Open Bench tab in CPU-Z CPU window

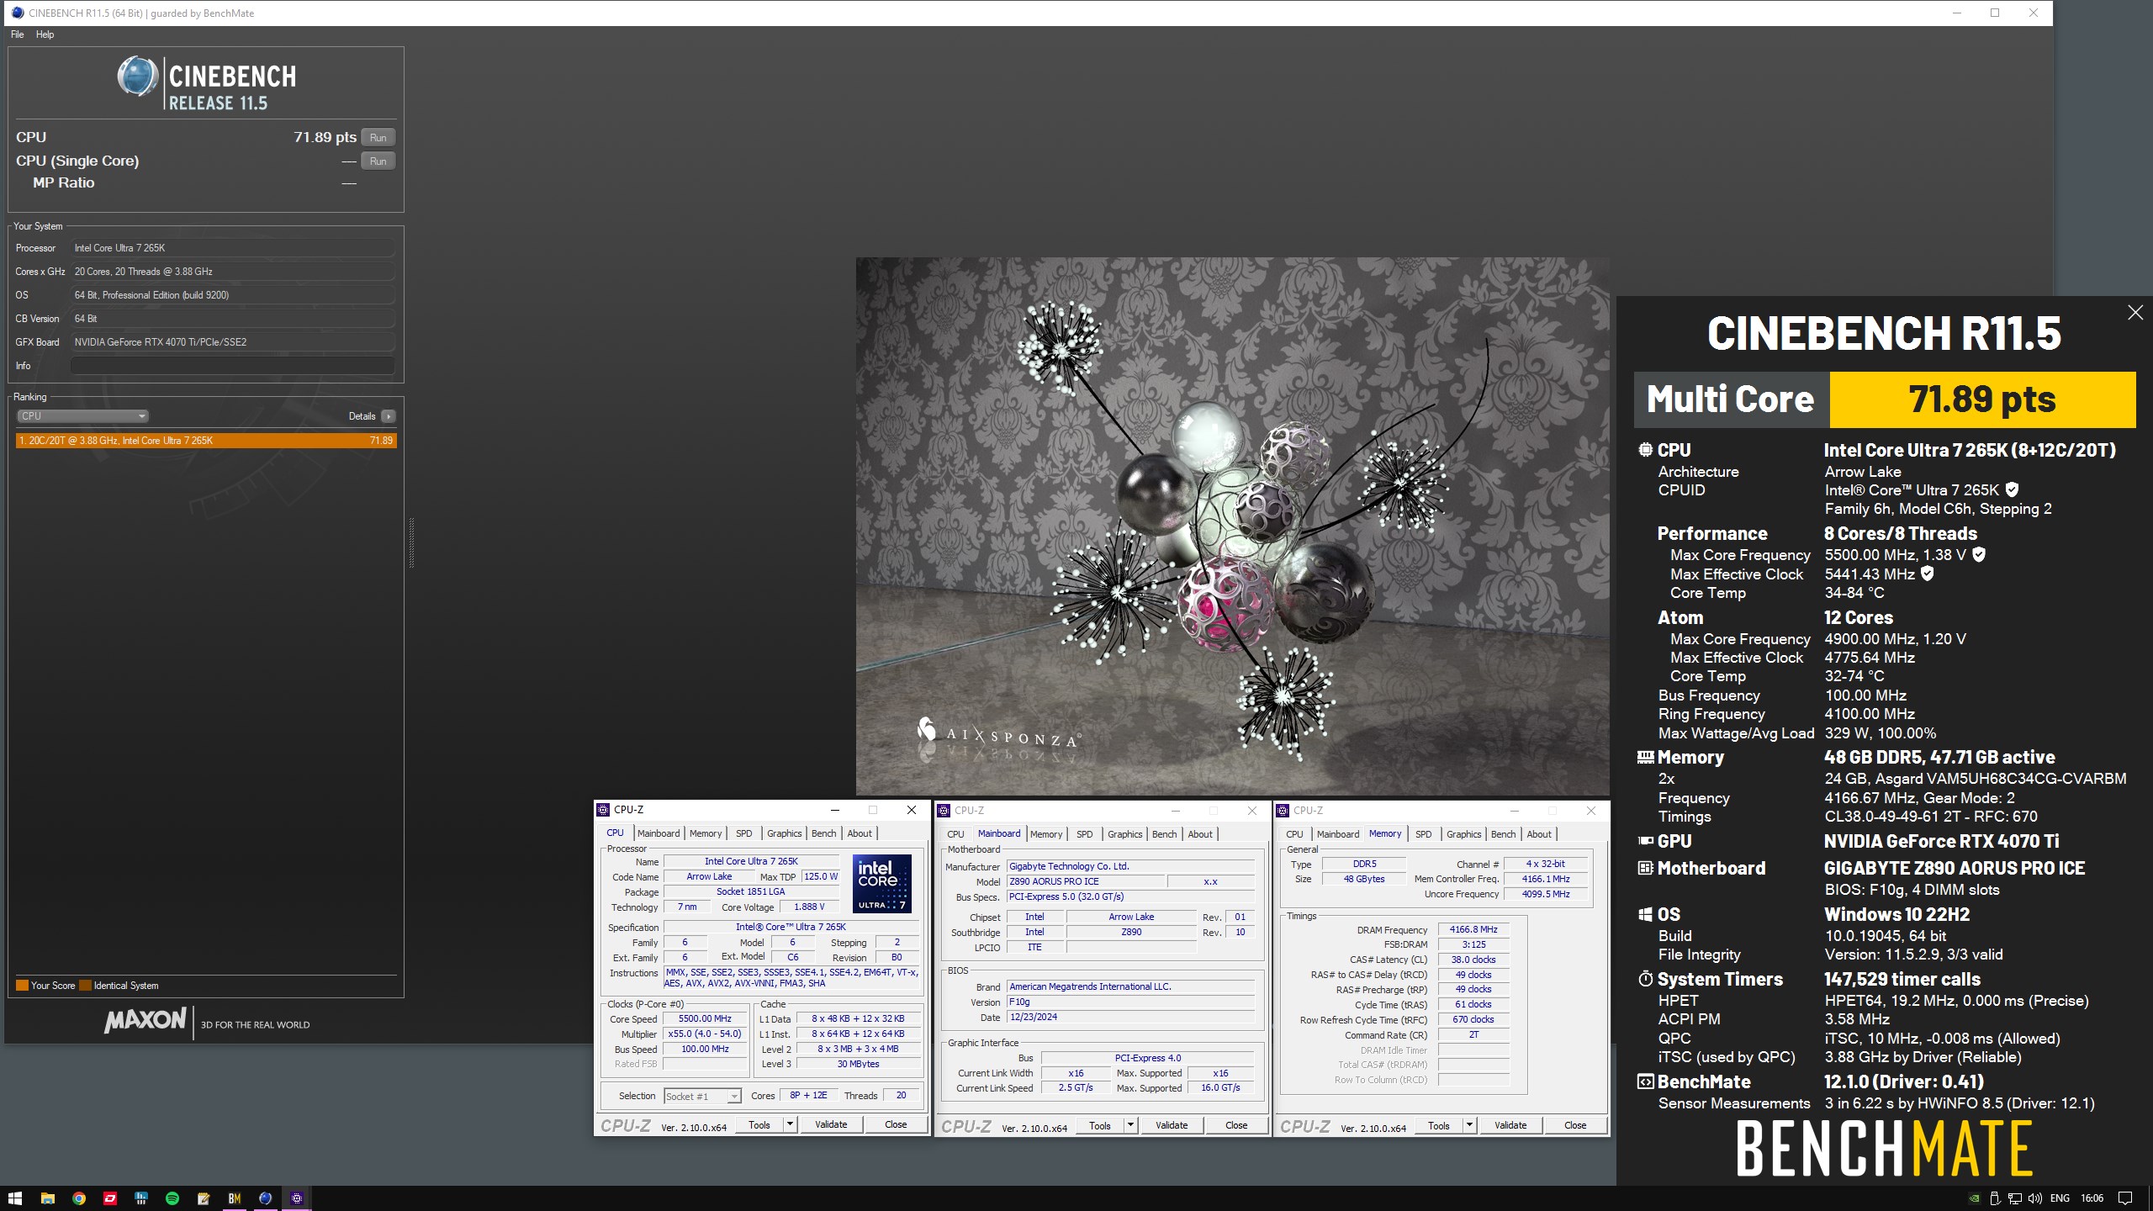(823, 833)
